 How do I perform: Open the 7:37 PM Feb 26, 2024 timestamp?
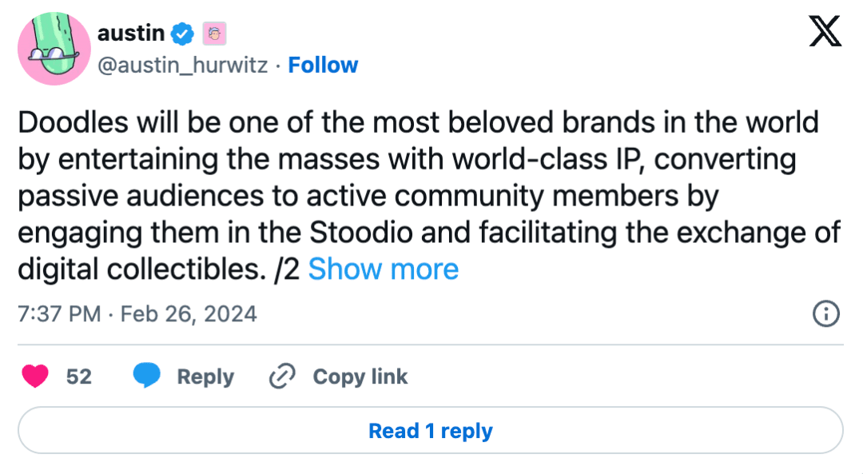tap(137, 313)
